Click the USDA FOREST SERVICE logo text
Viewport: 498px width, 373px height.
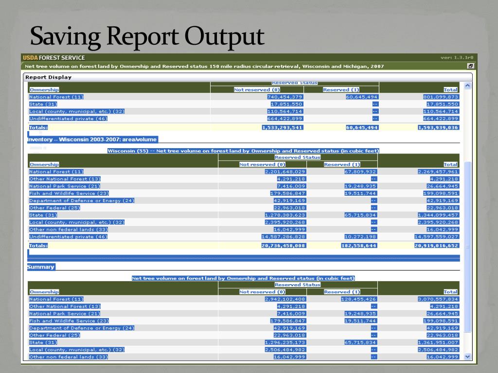click(53, 58)
